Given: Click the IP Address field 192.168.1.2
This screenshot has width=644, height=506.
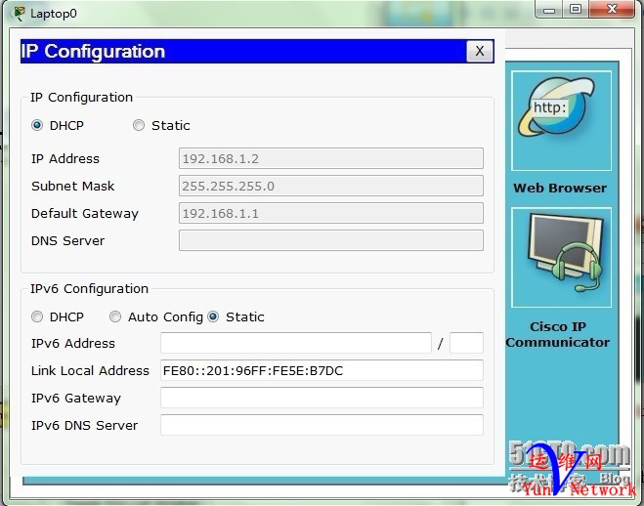Looking at the screenshot, I should point(331,158).
